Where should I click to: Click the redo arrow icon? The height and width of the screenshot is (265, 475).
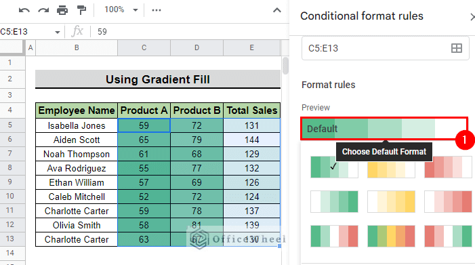(43, 10)
